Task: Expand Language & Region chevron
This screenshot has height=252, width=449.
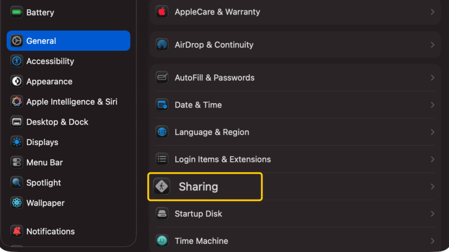Action: (x=432, y=132)
